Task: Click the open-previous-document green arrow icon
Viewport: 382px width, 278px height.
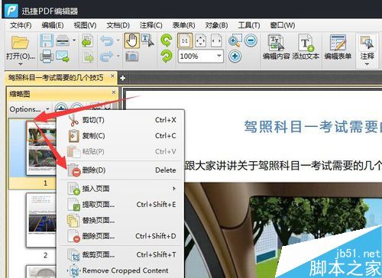Action: (87, 40)
